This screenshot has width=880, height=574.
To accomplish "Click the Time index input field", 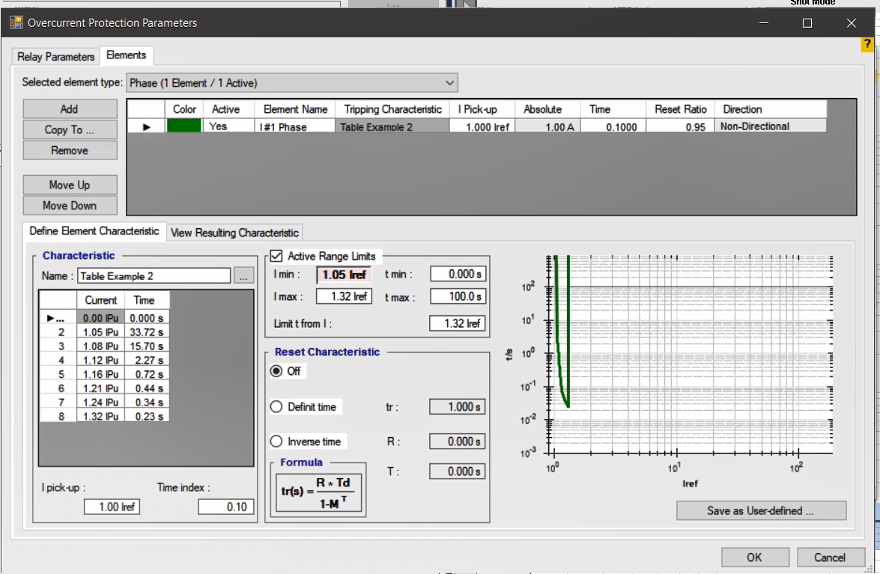I will [x=225, y=507].
